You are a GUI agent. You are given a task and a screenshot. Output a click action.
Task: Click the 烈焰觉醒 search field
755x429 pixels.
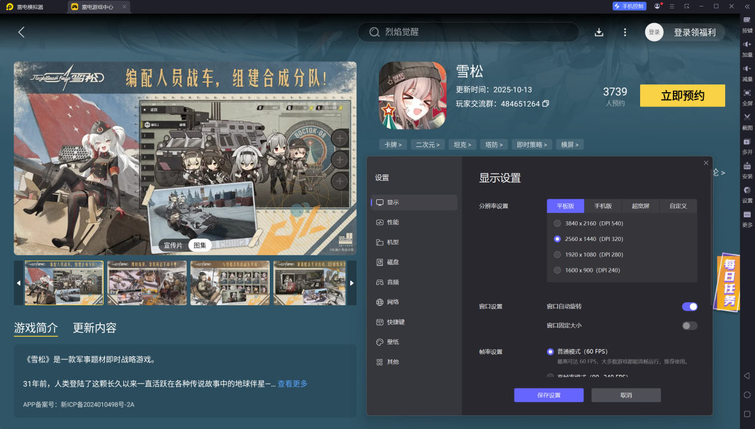[468, 32]
